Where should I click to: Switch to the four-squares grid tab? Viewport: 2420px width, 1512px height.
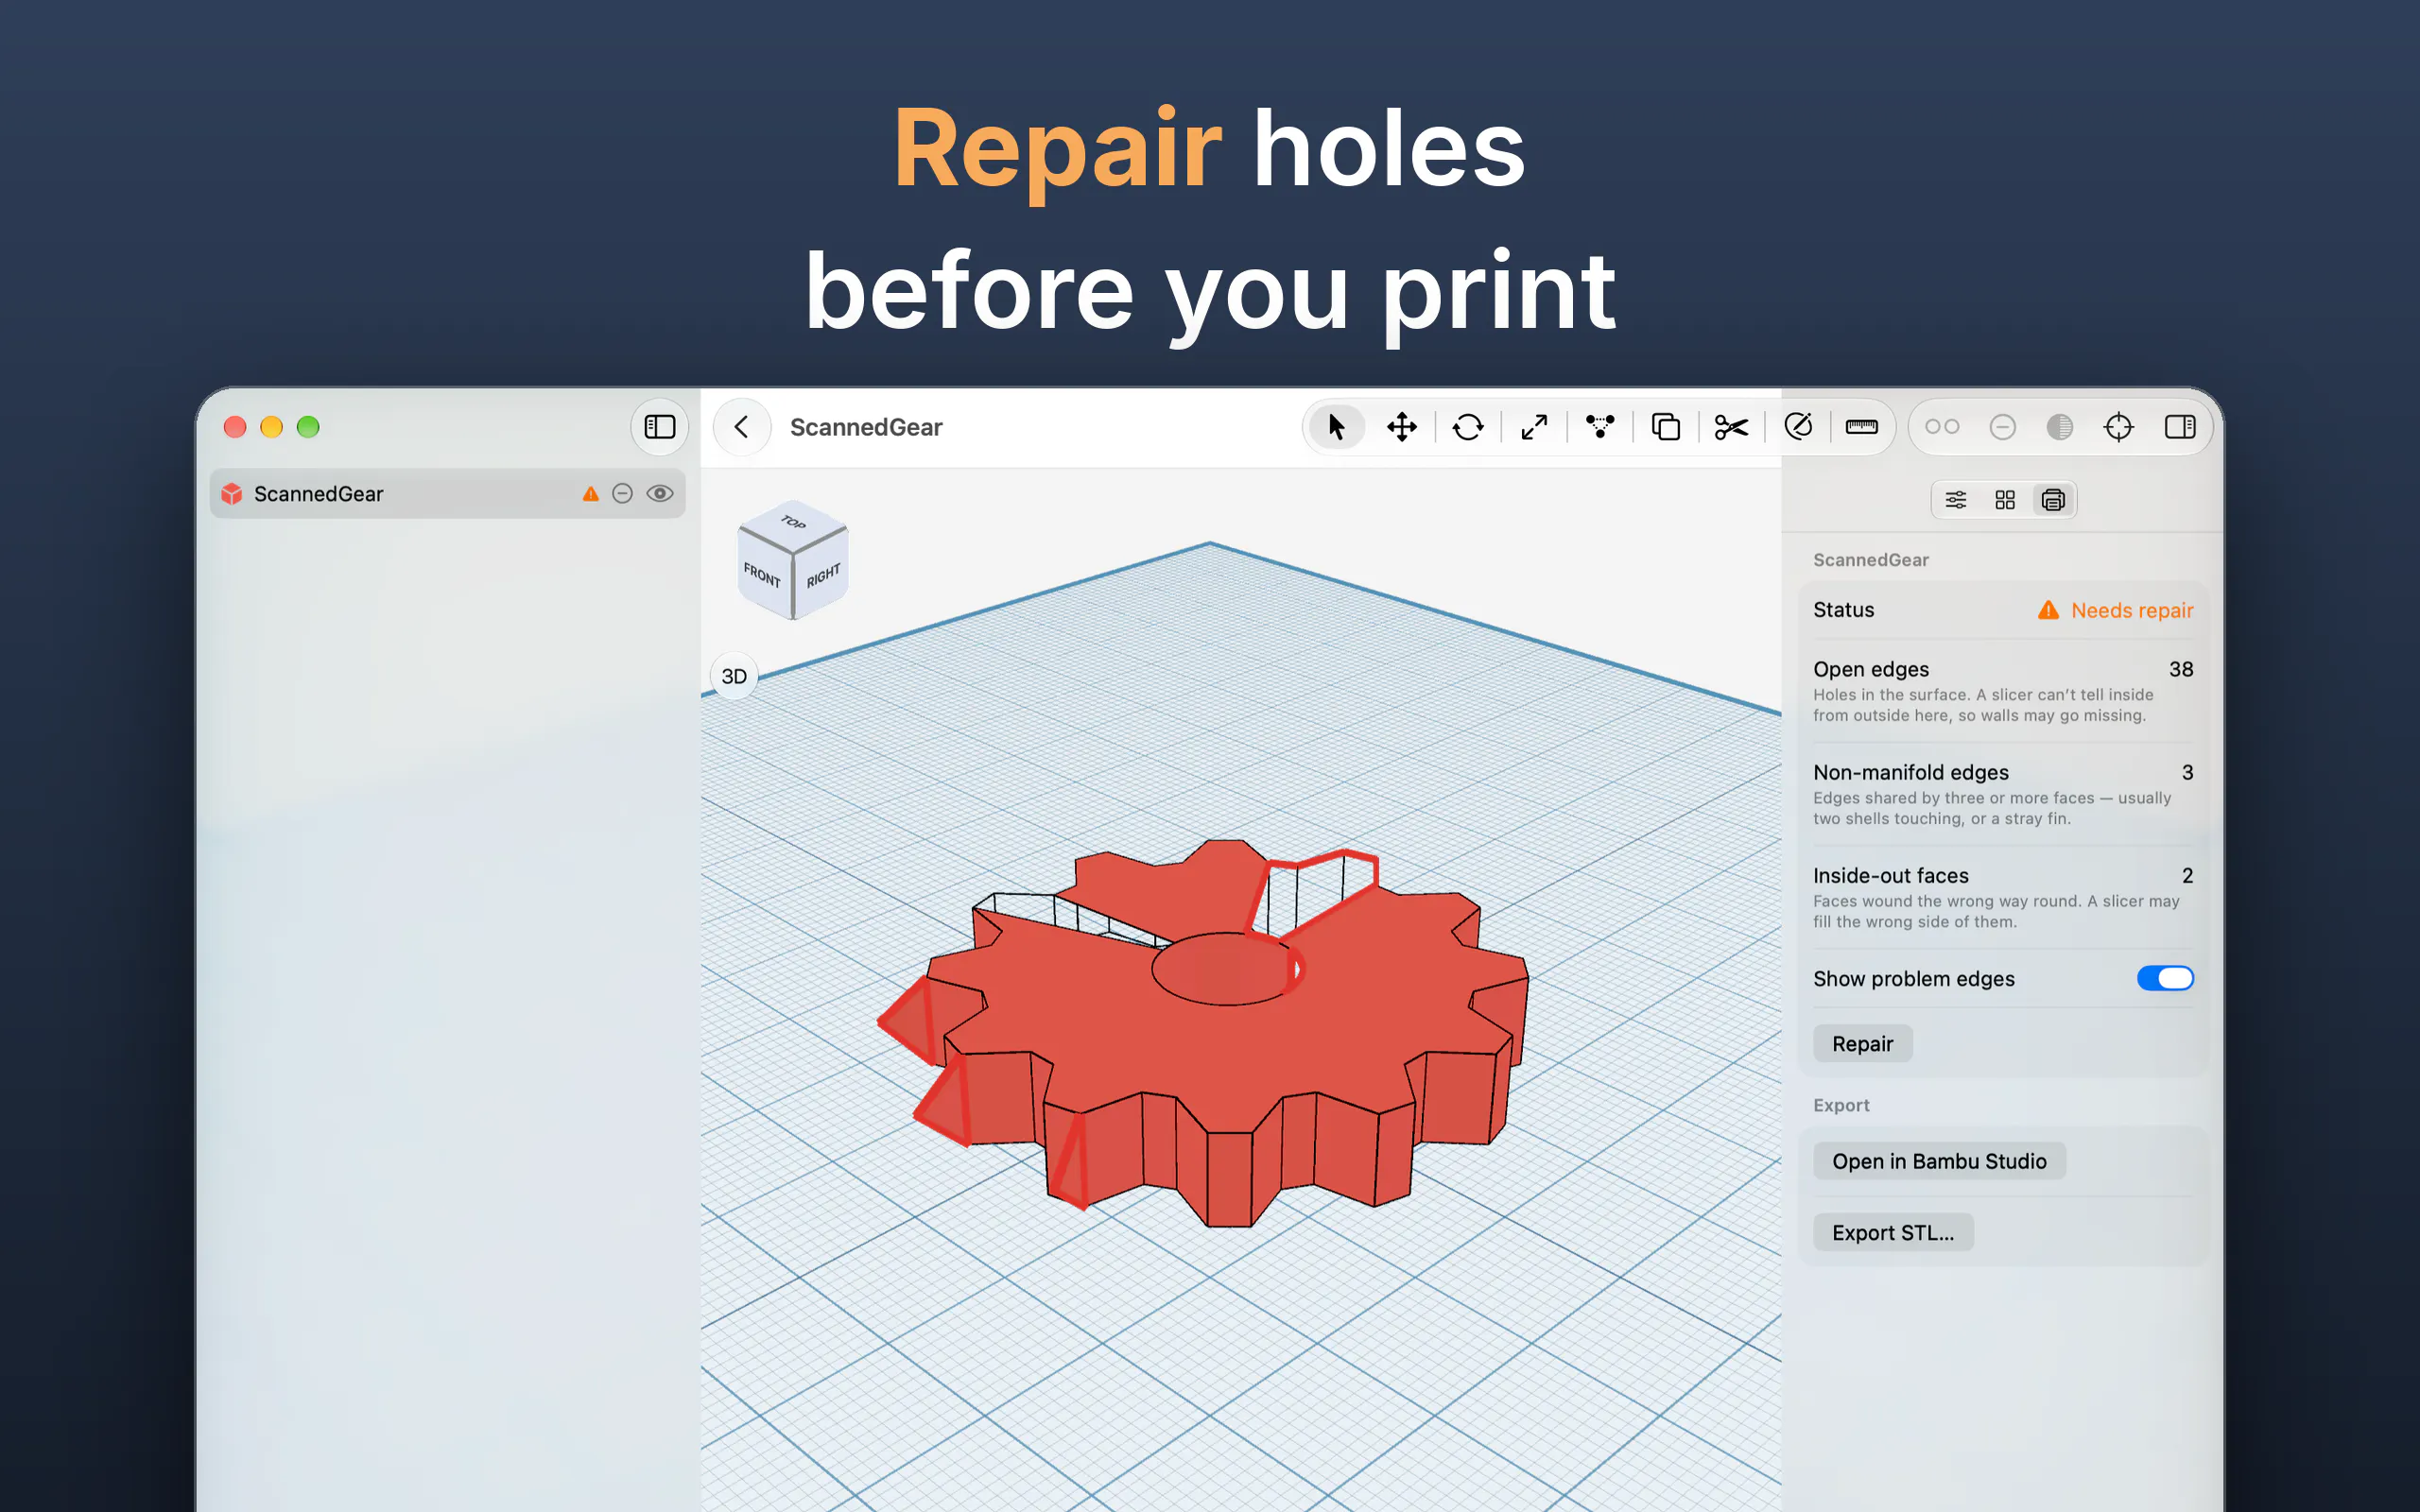point(2005,500)
